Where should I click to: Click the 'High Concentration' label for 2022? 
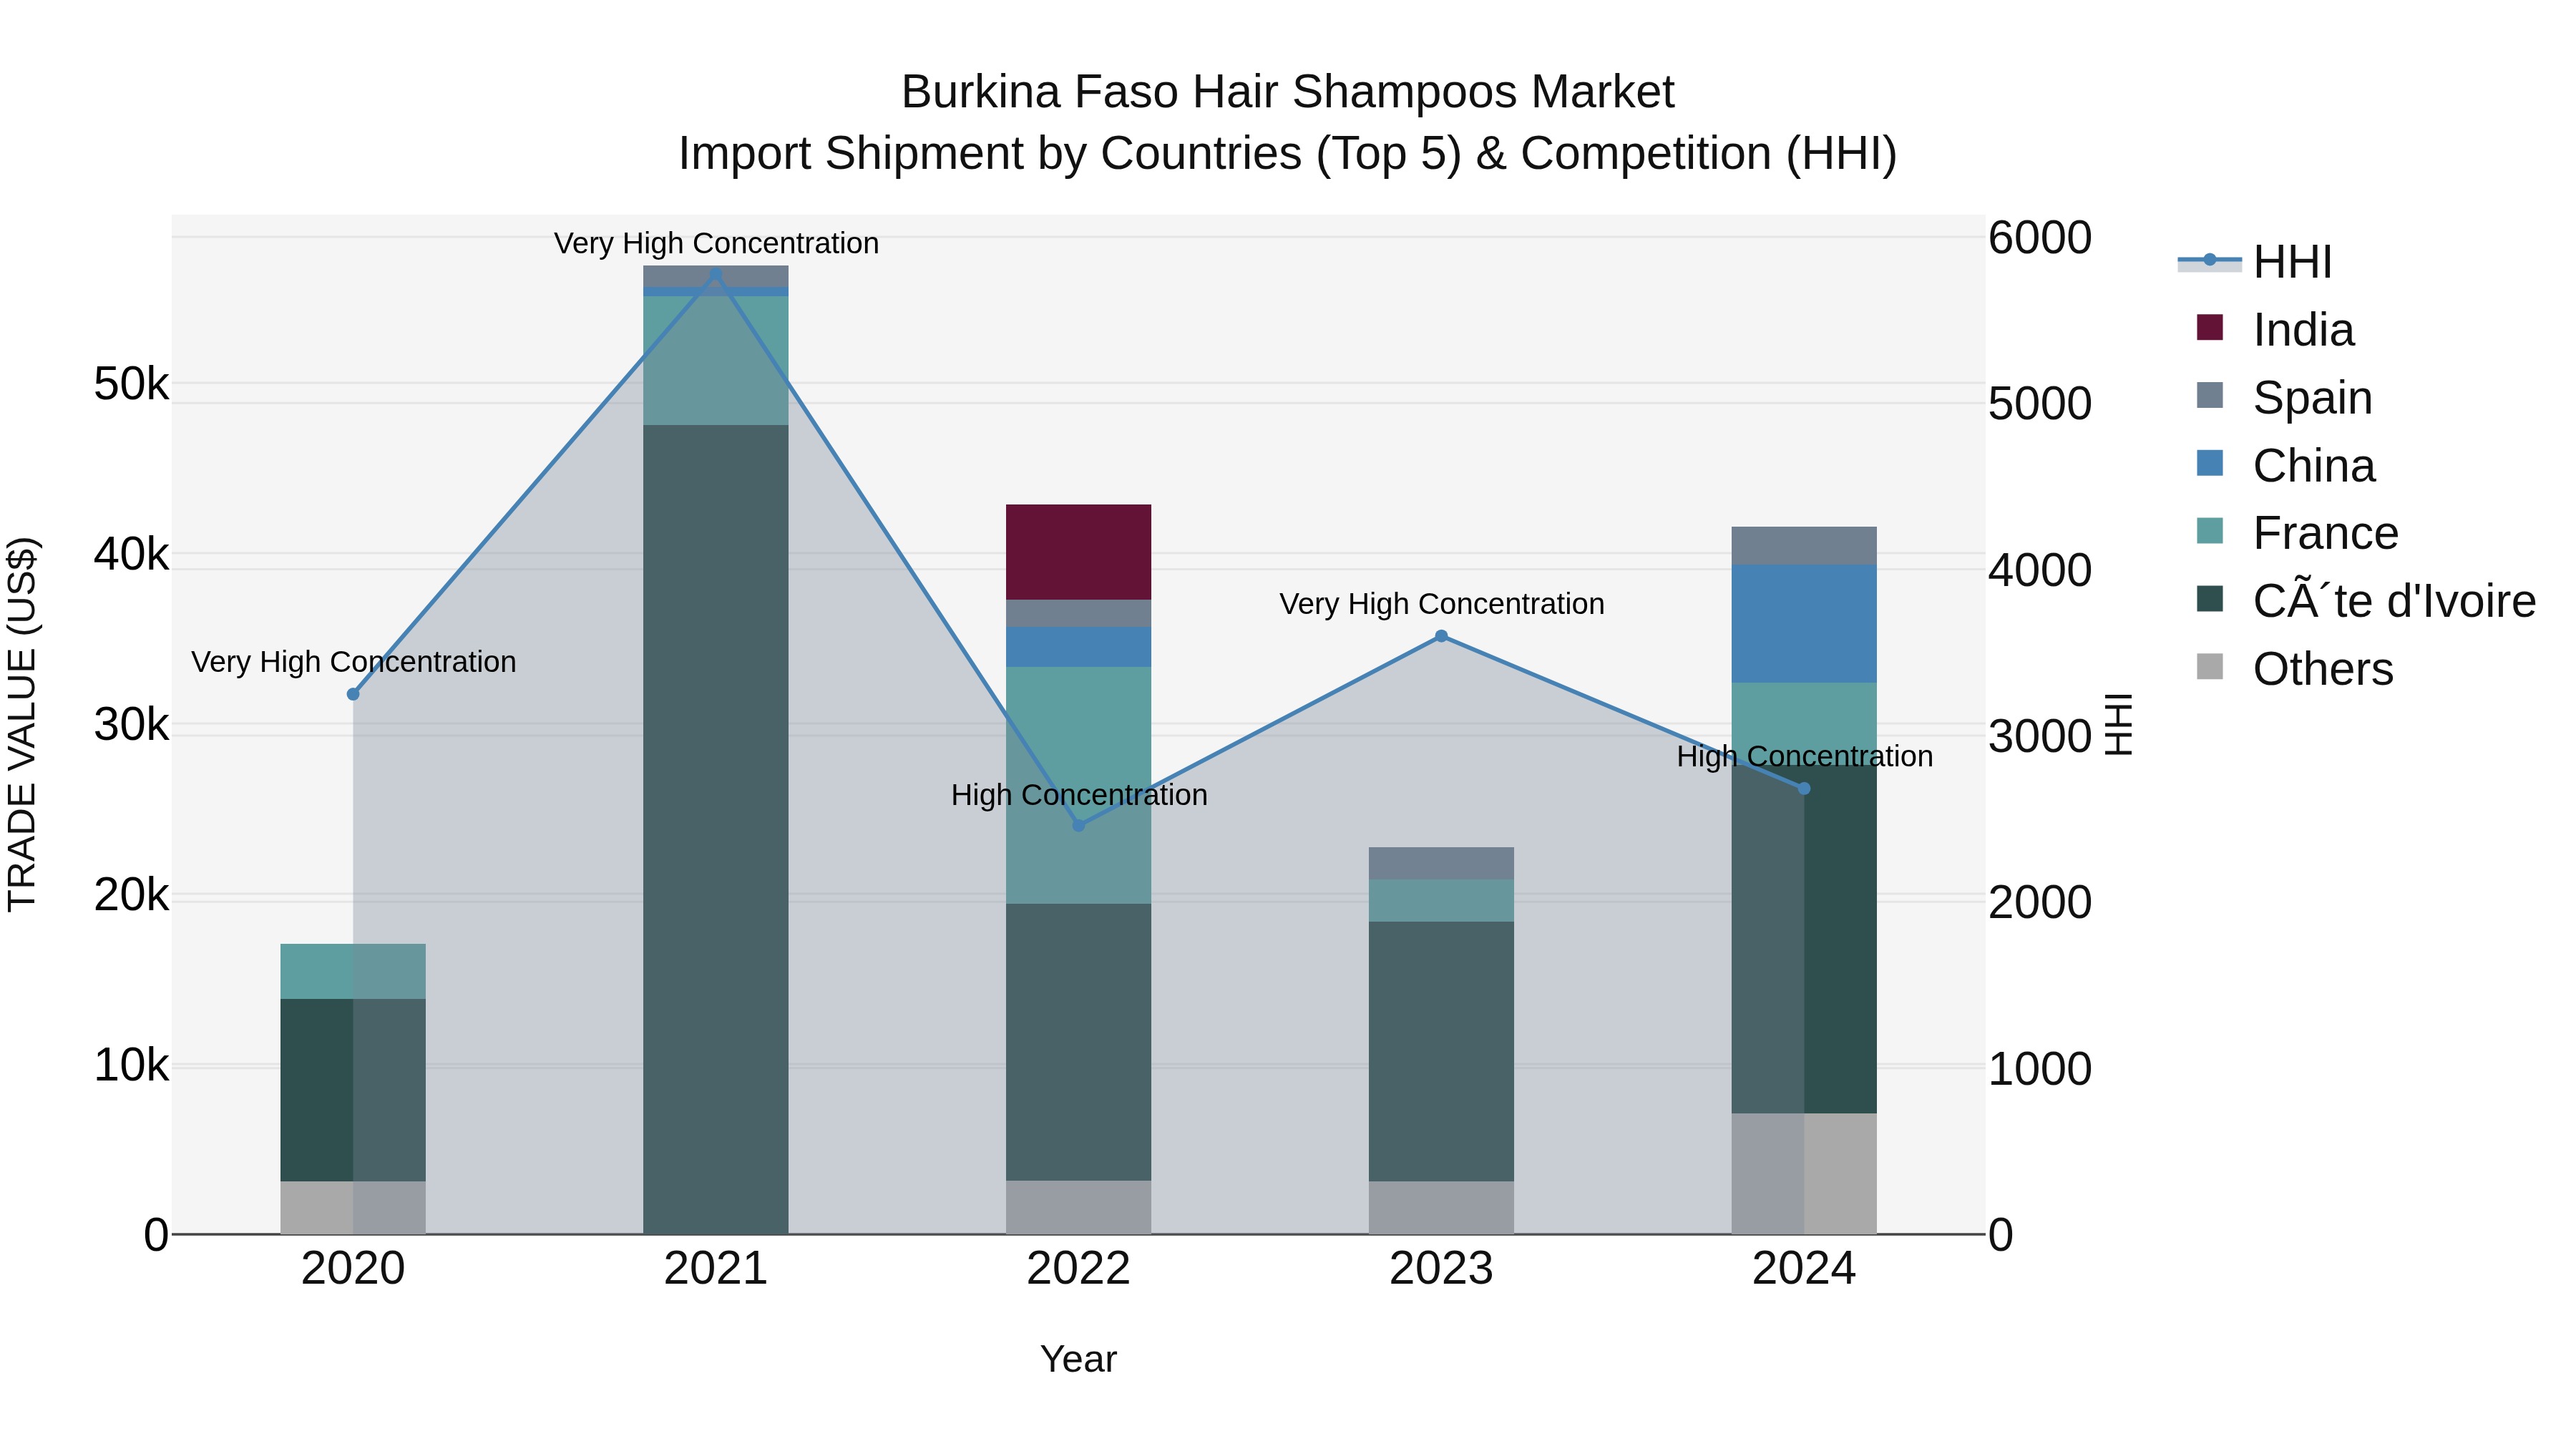(1080, 795)
